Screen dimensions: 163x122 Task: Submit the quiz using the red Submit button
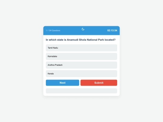99,83
